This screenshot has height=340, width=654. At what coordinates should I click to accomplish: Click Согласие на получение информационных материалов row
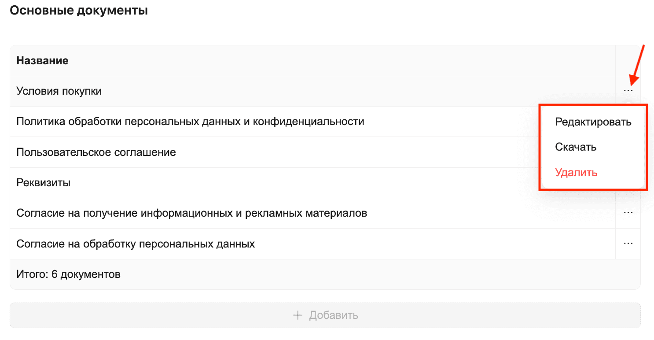pyautogui.click(x=191, y=213)
